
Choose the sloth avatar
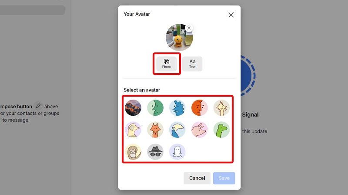point(133,152)
